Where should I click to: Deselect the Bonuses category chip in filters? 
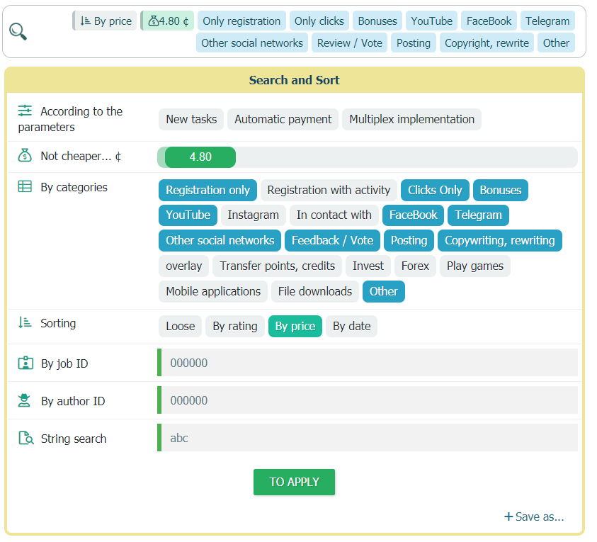tap(500, 190)
